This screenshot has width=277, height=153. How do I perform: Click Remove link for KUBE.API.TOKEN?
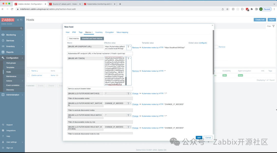(x=135, y=71)
